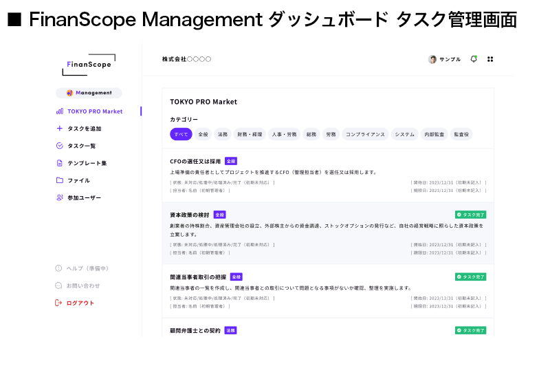
Task: Click the logout arrow icon
Action: [58, 303]
